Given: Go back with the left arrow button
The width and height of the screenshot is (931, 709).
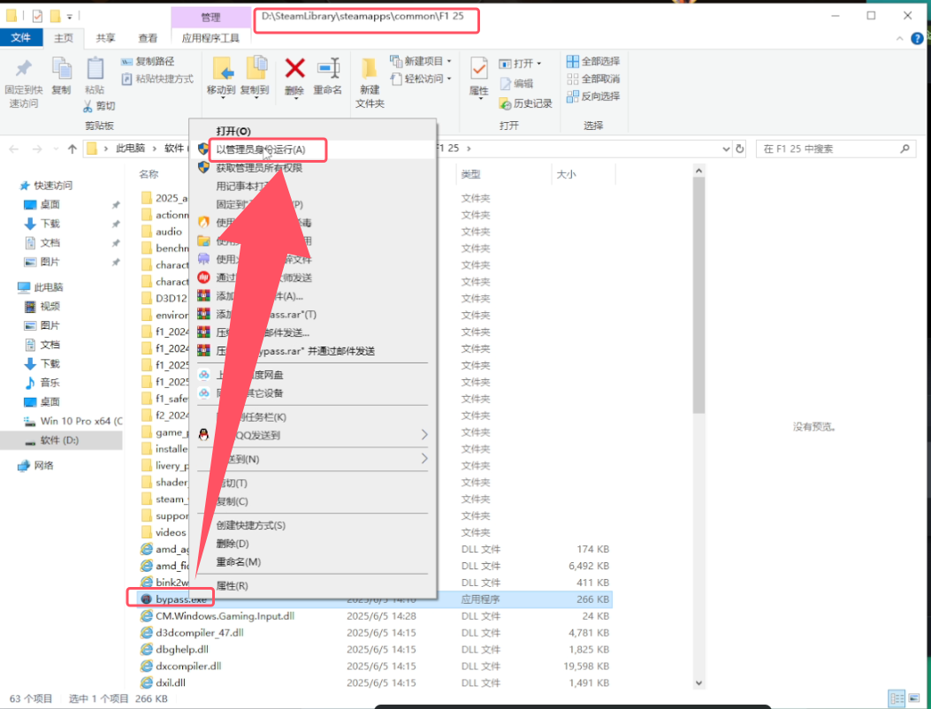Looking at the screenshot, I should coord(14,149).
